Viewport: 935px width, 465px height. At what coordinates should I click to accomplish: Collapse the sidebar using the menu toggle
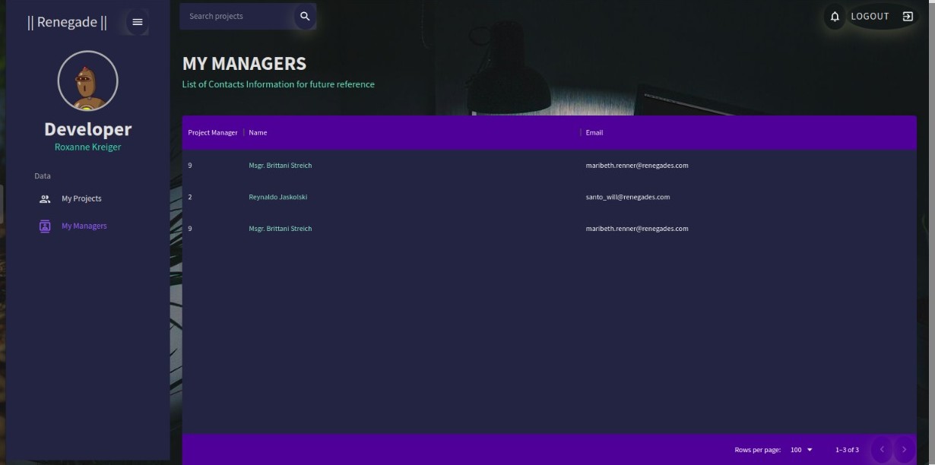coord(138,21)
